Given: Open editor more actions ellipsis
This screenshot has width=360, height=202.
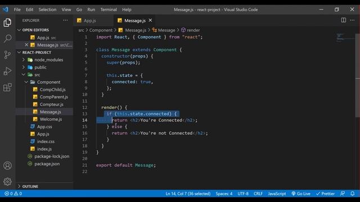Looking at the screenshot, I should [352, 20].
